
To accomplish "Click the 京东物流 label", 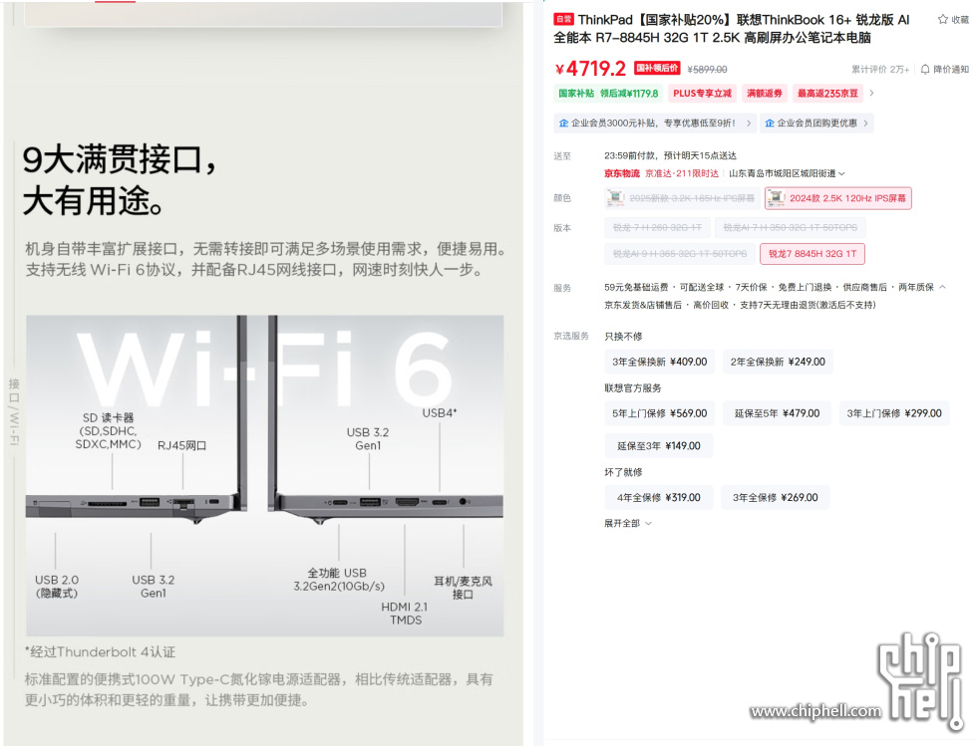I will tap(622, 173).
